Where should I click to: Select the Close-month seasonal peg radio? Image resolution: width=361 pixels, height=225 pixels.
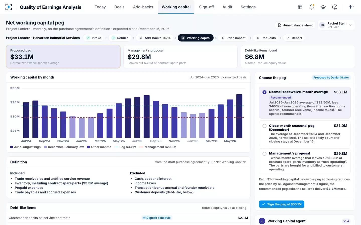coord(264,126)
